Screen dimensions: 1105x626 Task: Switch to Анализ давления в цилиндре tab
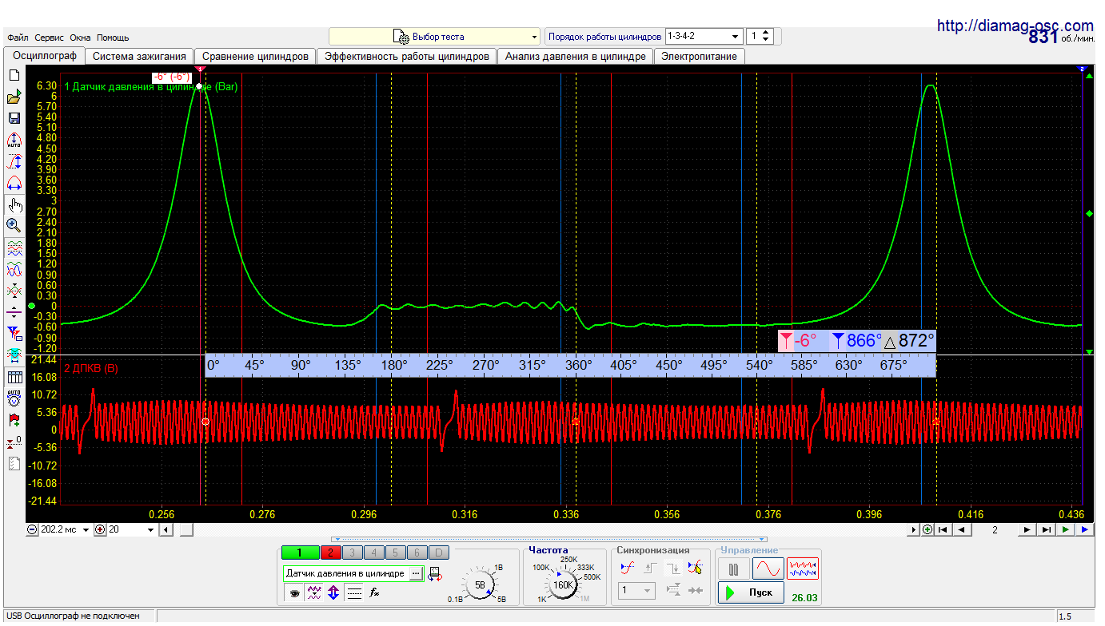pos(575,56)
